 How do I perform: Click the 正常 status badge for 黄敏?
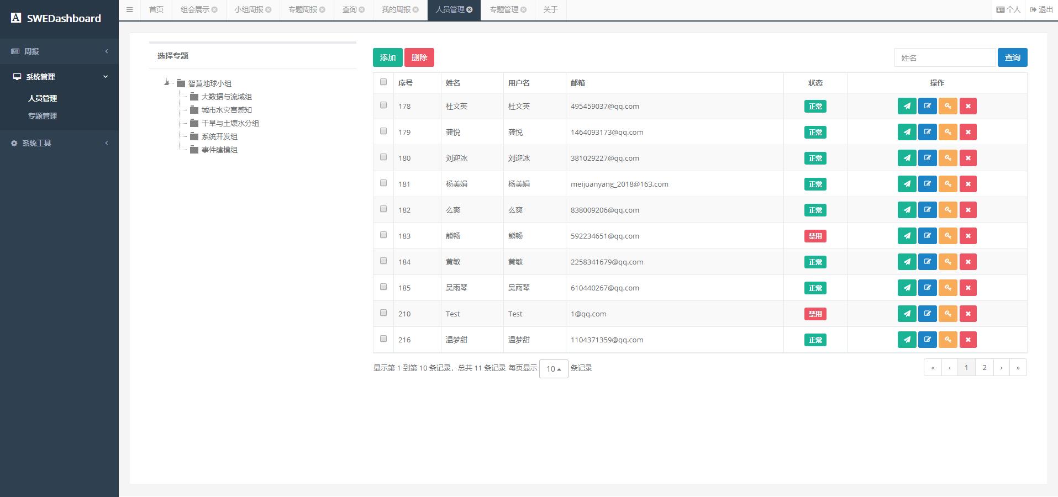click(x=815, y=262)
